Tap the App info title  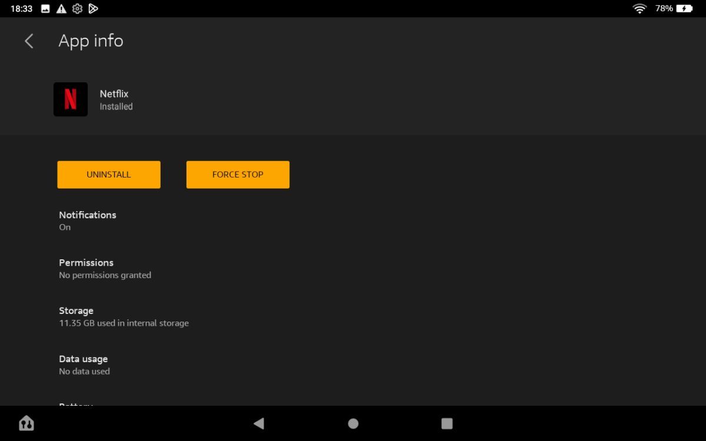coord(91,41)
